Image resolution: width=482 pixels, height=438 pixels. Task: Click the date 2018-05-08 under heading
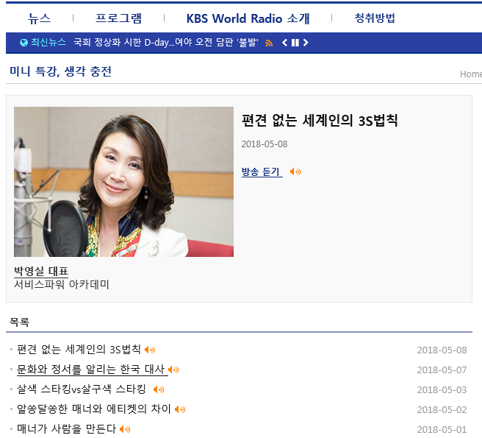(x=265, y=144)
